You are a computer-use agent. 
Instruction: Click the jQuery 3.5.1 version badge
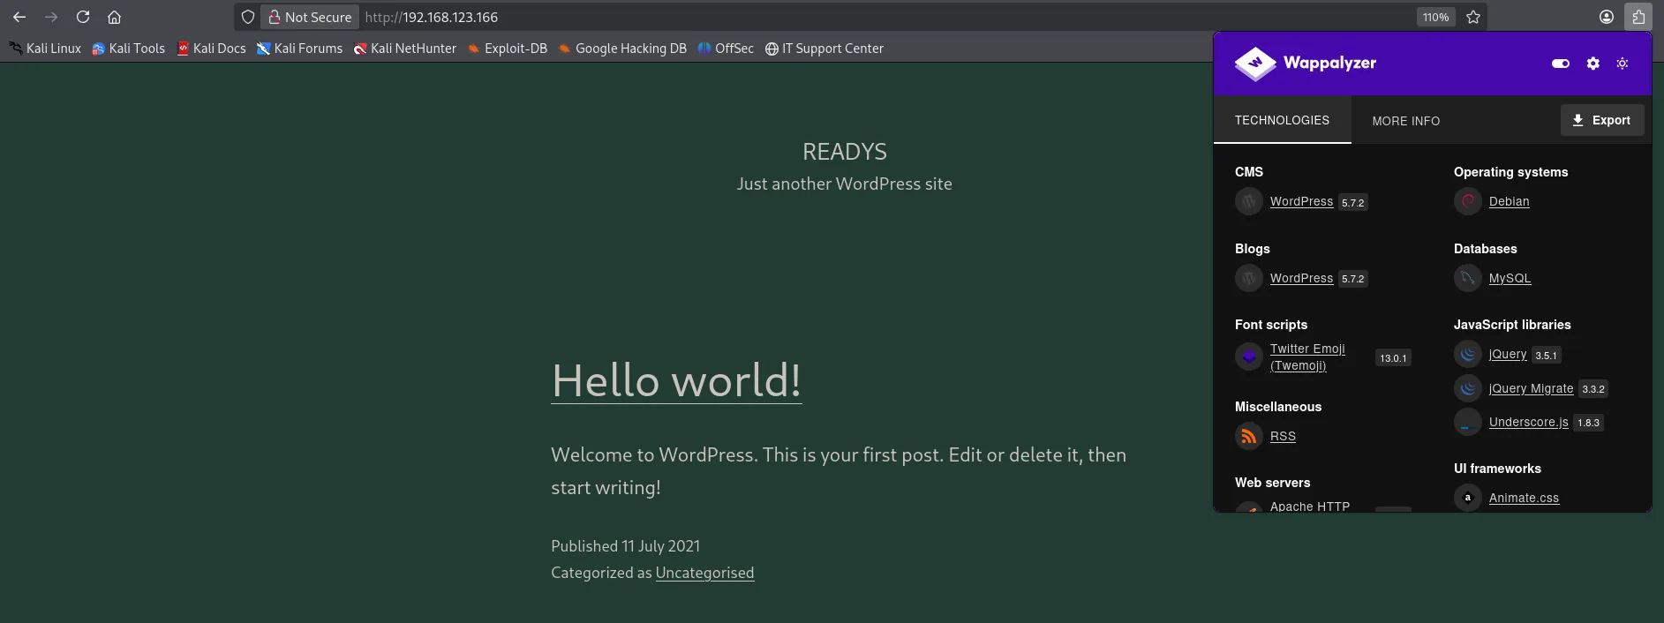pos(1546,355)
